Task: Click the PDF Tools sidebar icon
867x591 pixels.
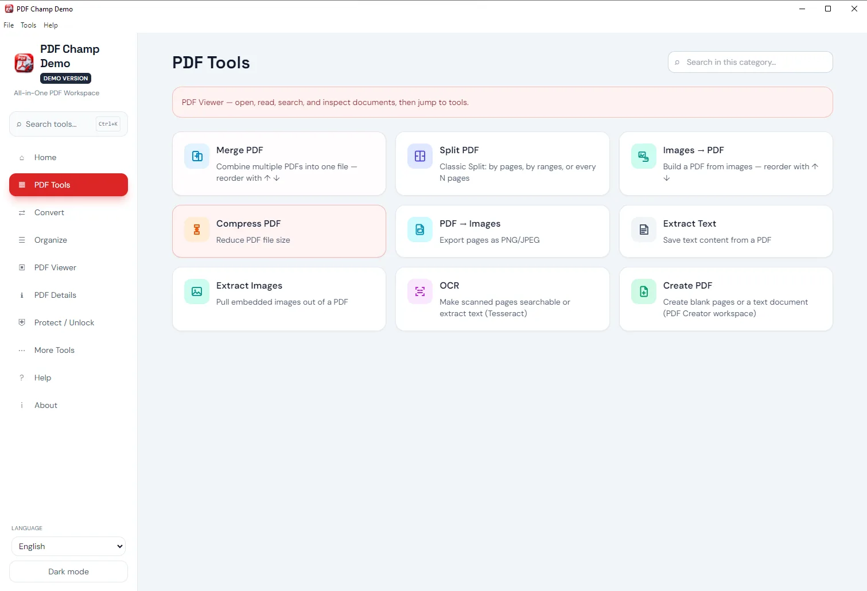Action: point(22,185)
